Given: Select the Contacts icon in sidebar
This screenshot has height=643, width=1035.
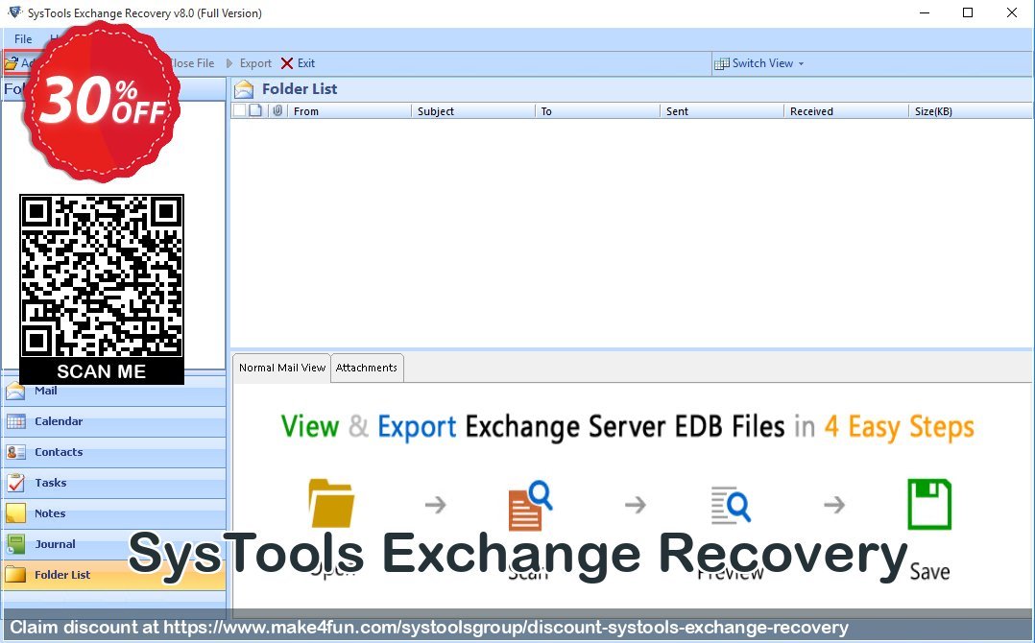Looking at the screenshot, I should [15, 452].
